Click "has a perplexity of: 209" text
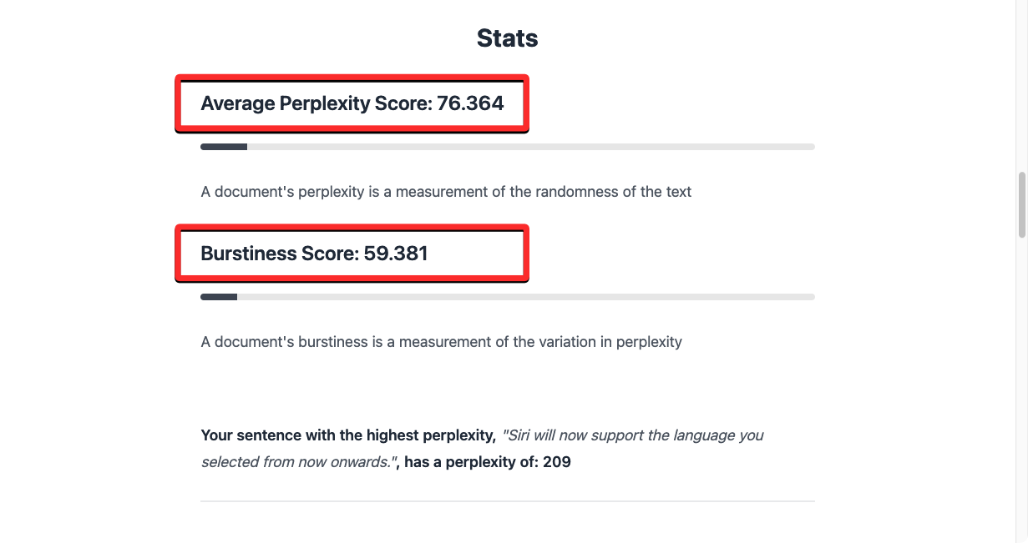Viewport: 1028px width, 543px height. point(487,461)
